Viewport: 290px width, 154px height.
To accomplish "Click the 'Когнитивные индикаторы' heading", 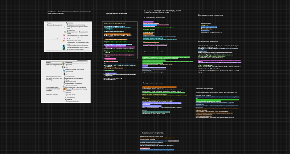I will pos(204,89).
